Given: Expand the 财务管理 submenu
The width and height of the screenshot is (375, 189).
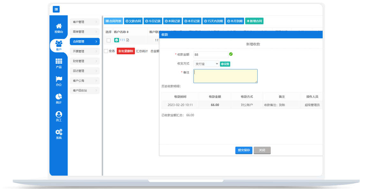Looking at the screenshot, I should point(85,61).
